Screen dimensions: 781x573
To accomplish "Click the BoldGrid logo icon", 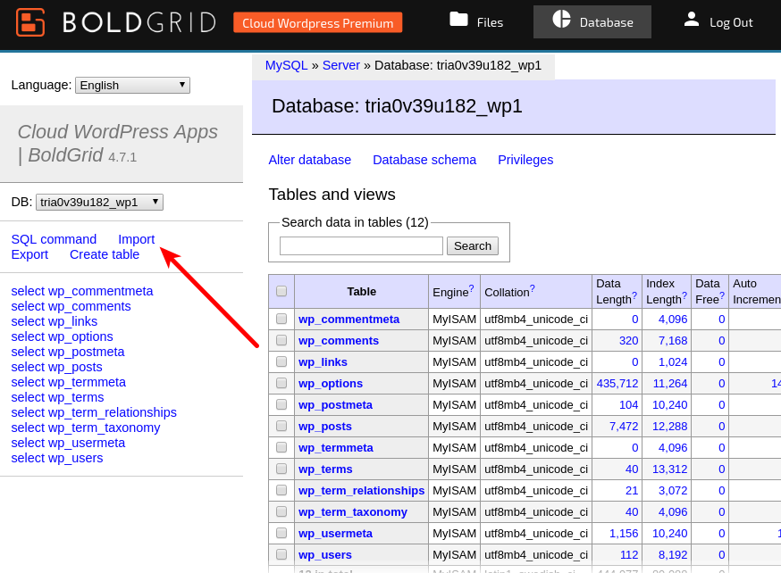I will [30, 22].
